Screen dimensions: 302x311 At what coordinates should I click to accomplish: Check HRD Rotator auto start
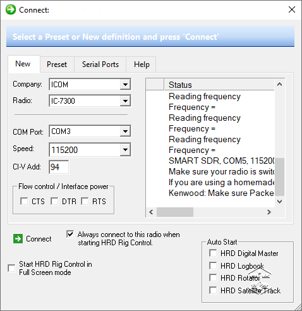click(213, 277)
